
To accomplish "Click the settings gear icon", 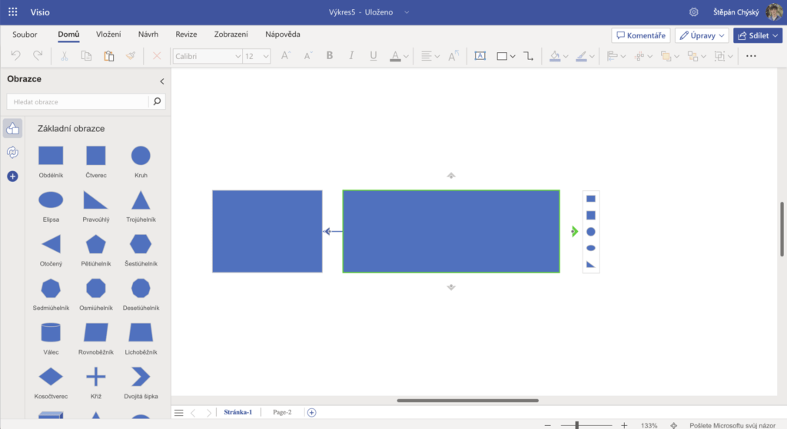I will point(694,12).
